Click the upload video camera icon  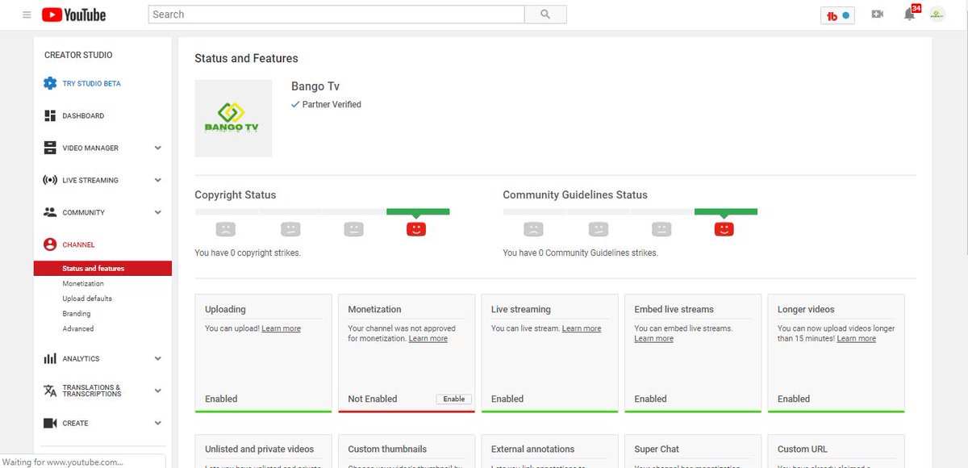tap(878, 15)
